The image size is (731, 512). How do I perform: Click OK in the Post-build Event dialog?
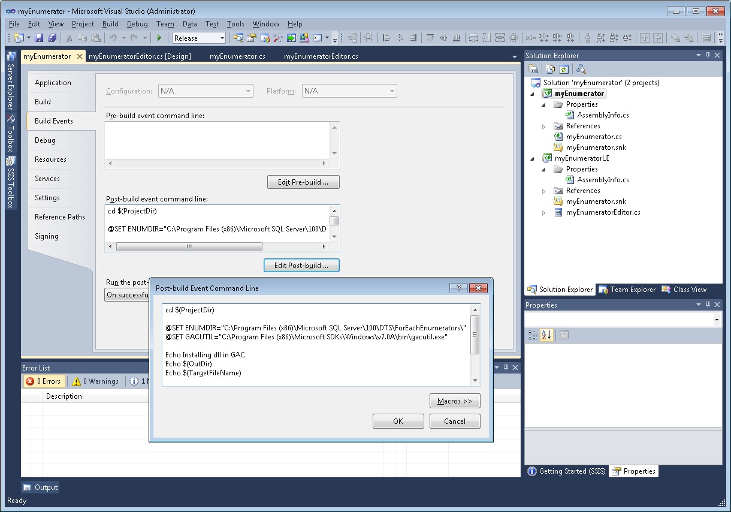[x=398, y=421]
